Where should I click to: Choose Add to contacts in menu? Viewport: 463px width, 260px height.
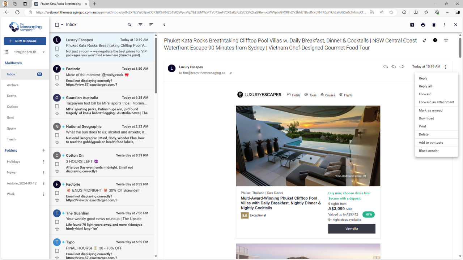[x=437, y=143]
